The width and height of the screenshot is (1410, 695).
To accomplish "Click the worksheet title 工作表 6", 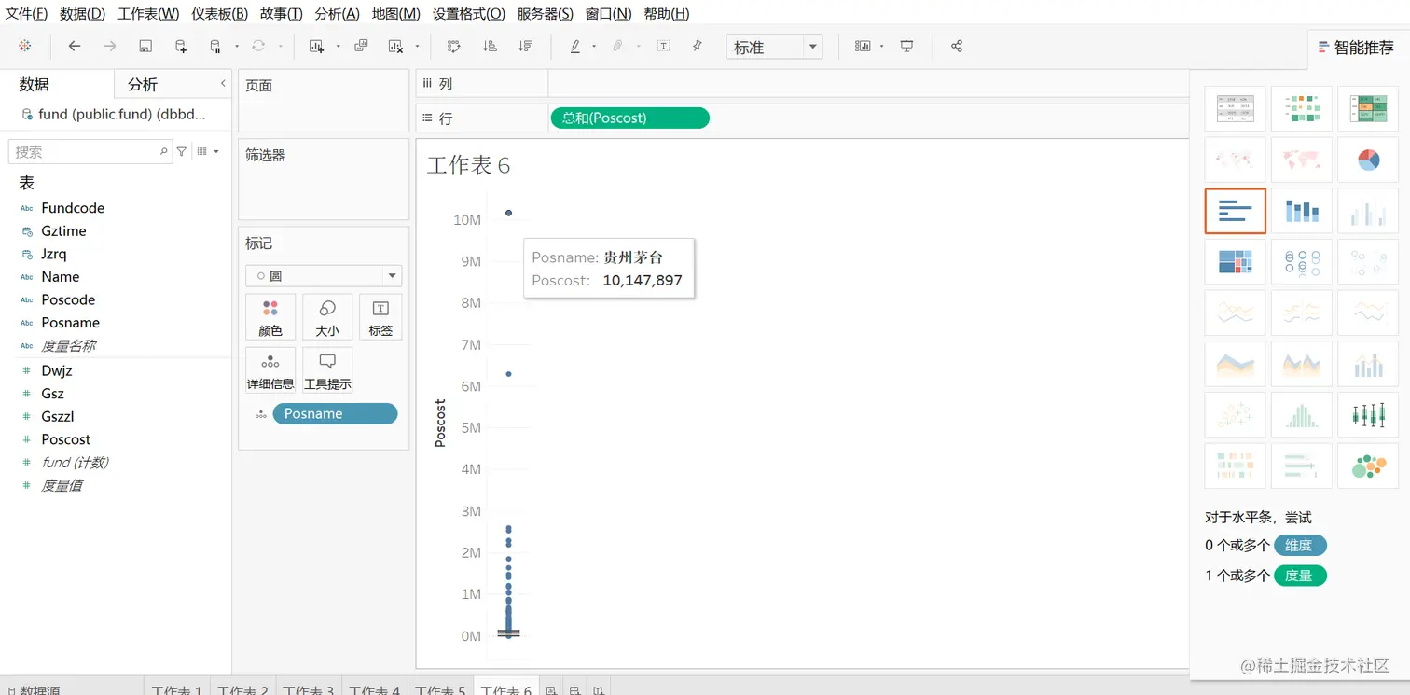I will (468, 166).
